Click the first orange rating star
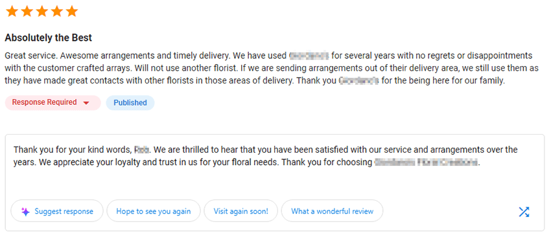 click(x=12, y=11)
